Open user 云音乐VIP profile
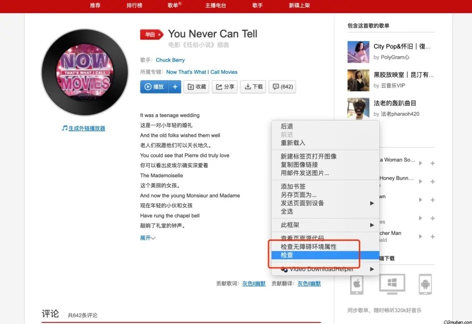472x324 pixels. tap(393, 86)
